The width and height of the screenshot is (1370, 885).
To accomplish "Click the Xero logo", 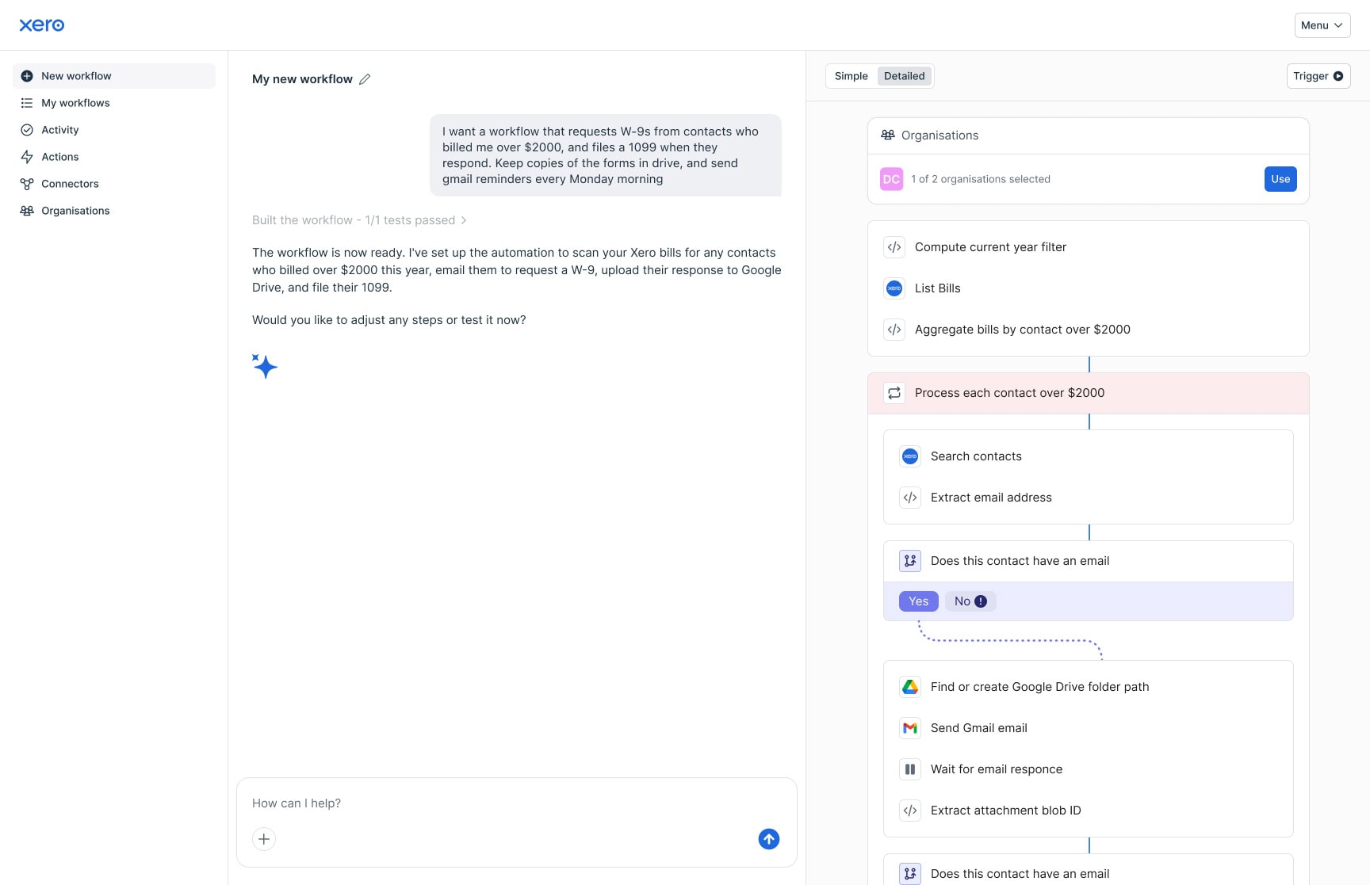I will (42, 25).
